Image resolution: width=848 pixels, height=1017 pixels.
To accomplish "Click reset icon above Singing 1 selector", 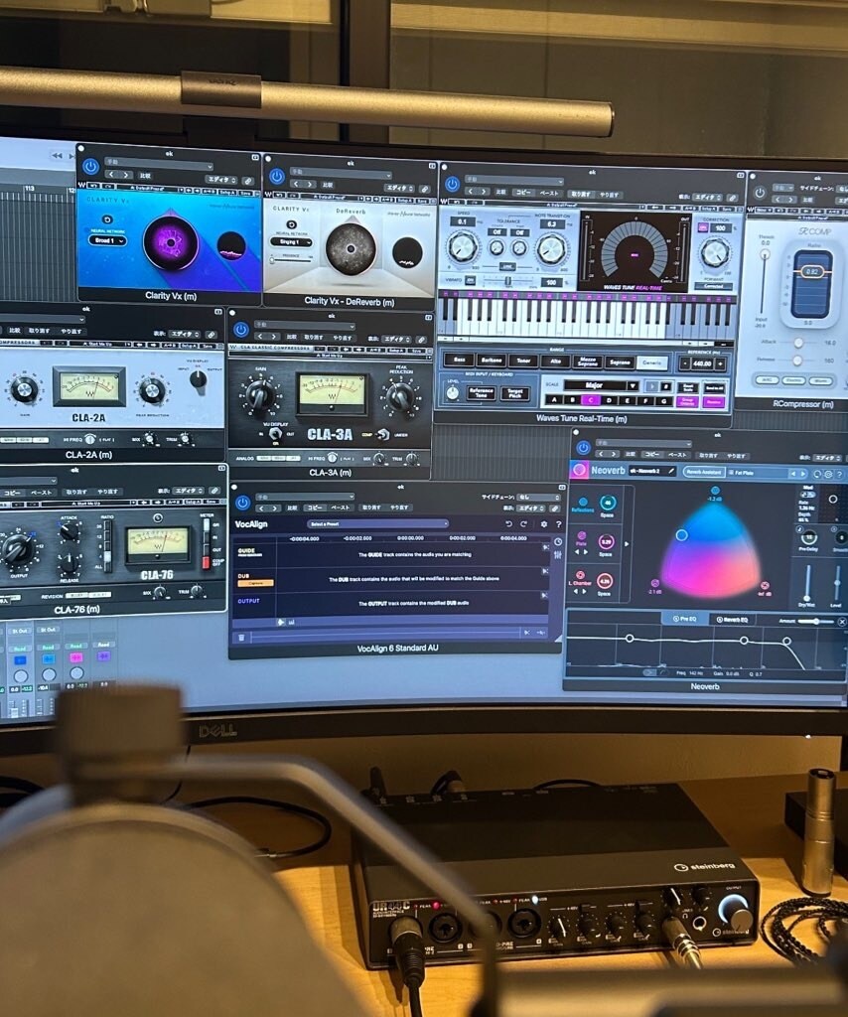I will (x=291, y=224).
